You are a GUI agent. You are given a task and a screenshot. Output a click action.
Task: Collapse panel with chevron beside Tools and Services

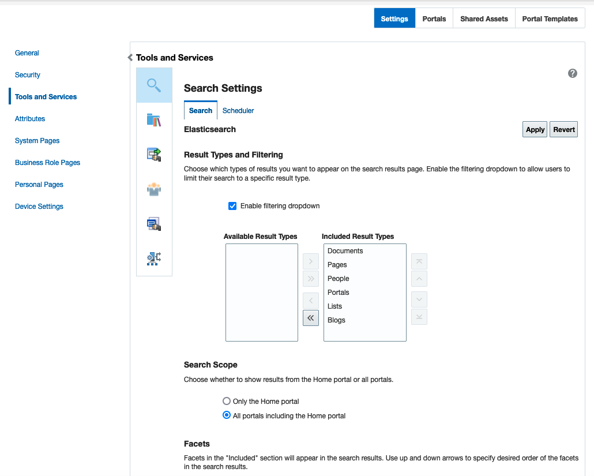tap(130, 58)
